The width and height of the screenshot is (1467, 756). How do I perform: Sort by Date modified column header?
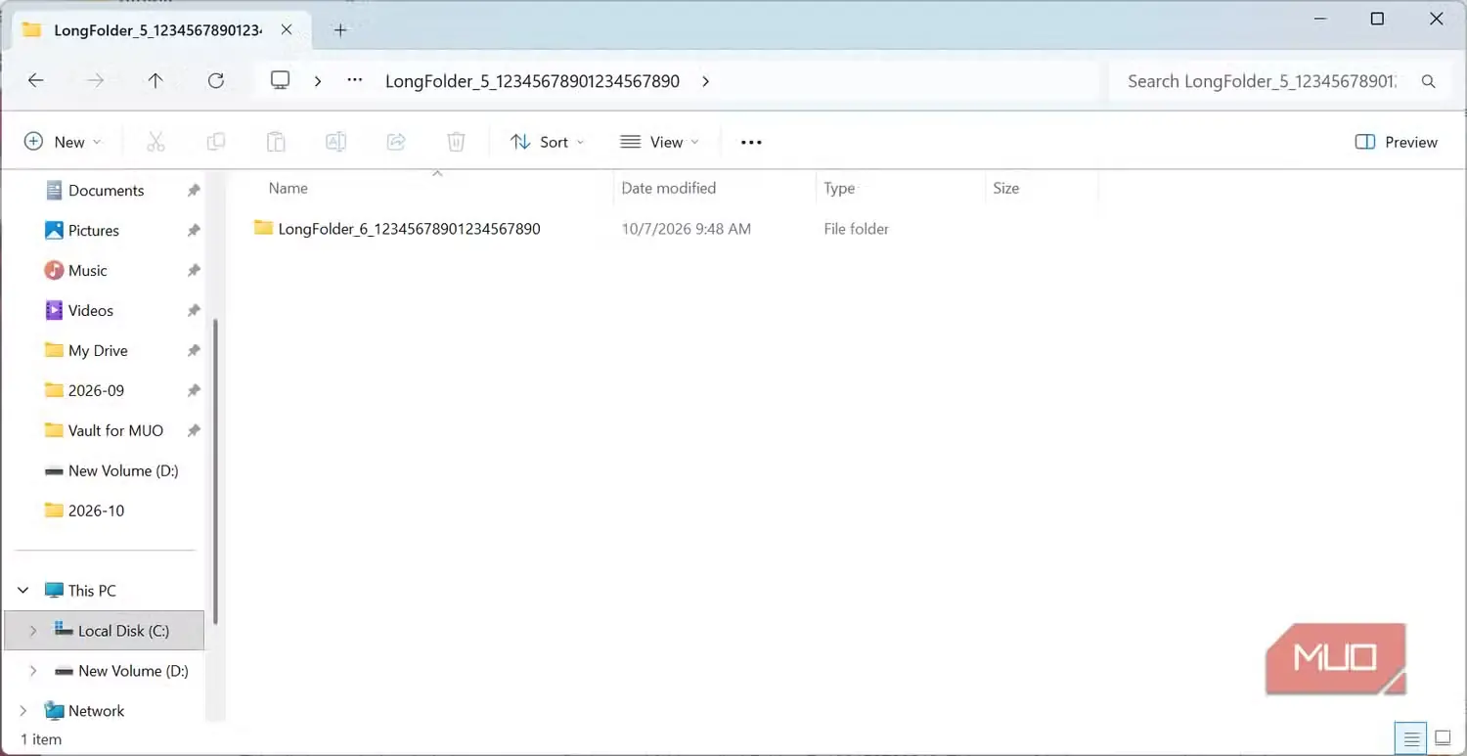pos(669,188)
